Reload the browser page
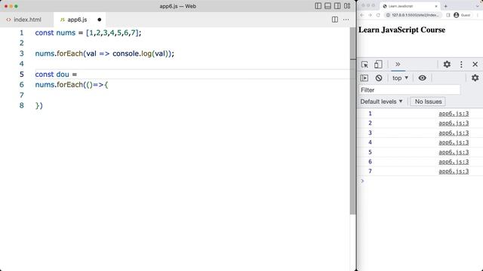The width and height of the screenshot is (483, 271). (x=378, y=15)
